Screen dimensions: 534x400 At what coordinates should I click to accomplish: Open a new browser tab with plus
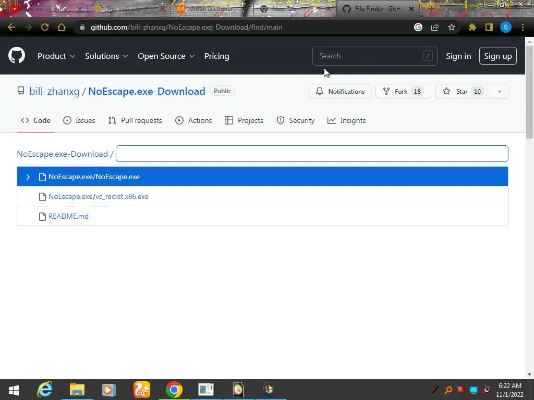[430, 9]
